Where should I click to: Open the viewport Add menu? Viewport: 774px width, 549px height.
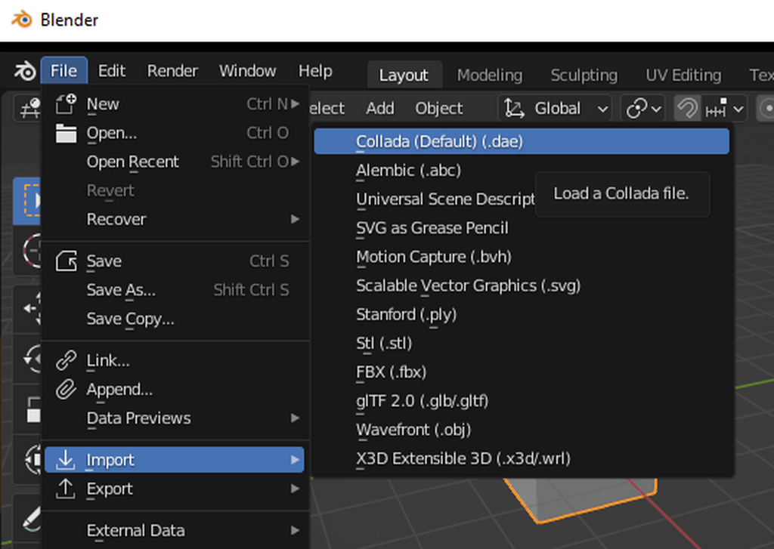(x=380, y=109)
